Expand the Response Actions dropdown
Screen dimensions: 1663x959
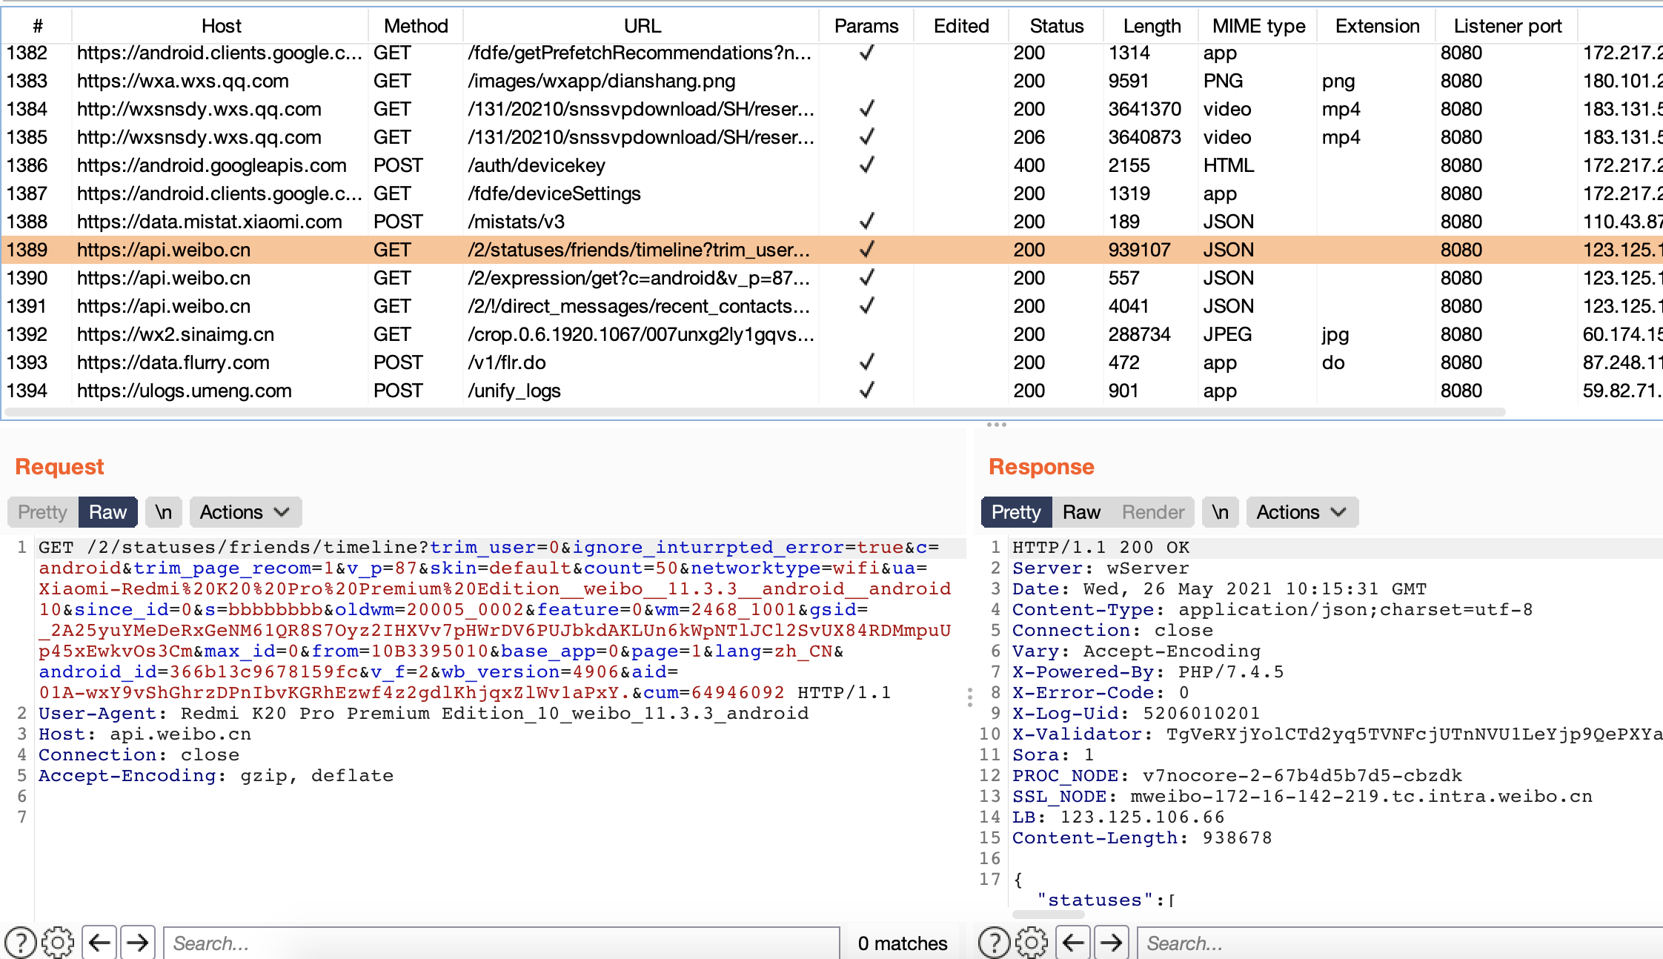point(1301,512)
